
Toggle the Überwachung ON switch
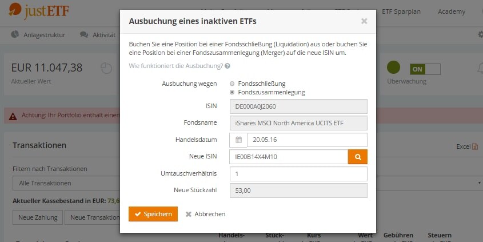click(x=425, y=69)
